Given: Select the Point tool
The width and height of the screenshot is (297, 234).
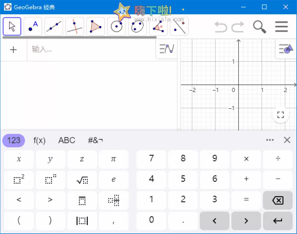Looking at the screenshot, I should point(32,26).
